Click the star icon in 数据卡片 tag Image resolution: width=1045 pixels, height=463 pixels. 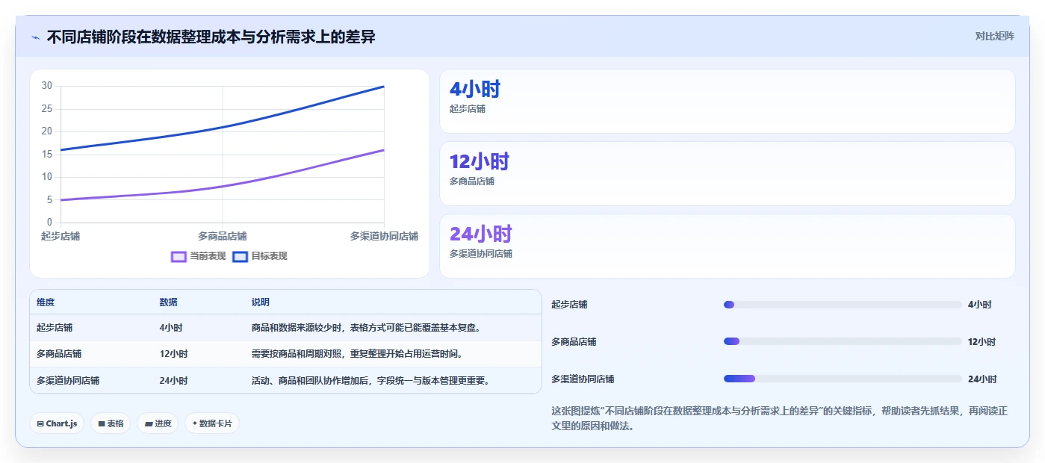pyautogui.click(x=194, y=423)
